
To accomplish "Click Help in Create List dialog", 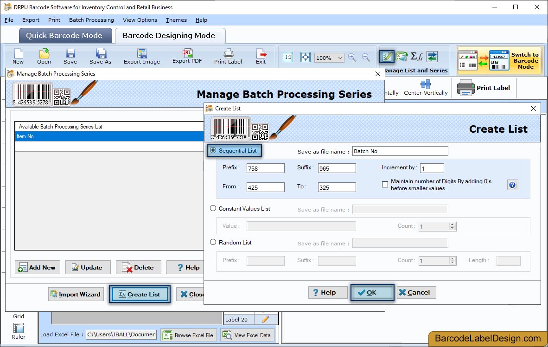I will pyautogui.click(x=327, y=292).
